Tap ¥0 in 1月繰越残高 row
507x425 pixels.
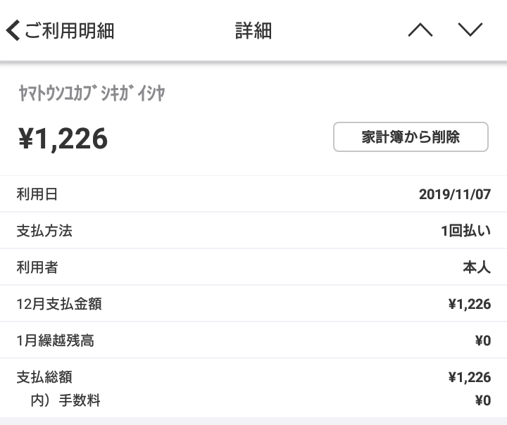483,341
